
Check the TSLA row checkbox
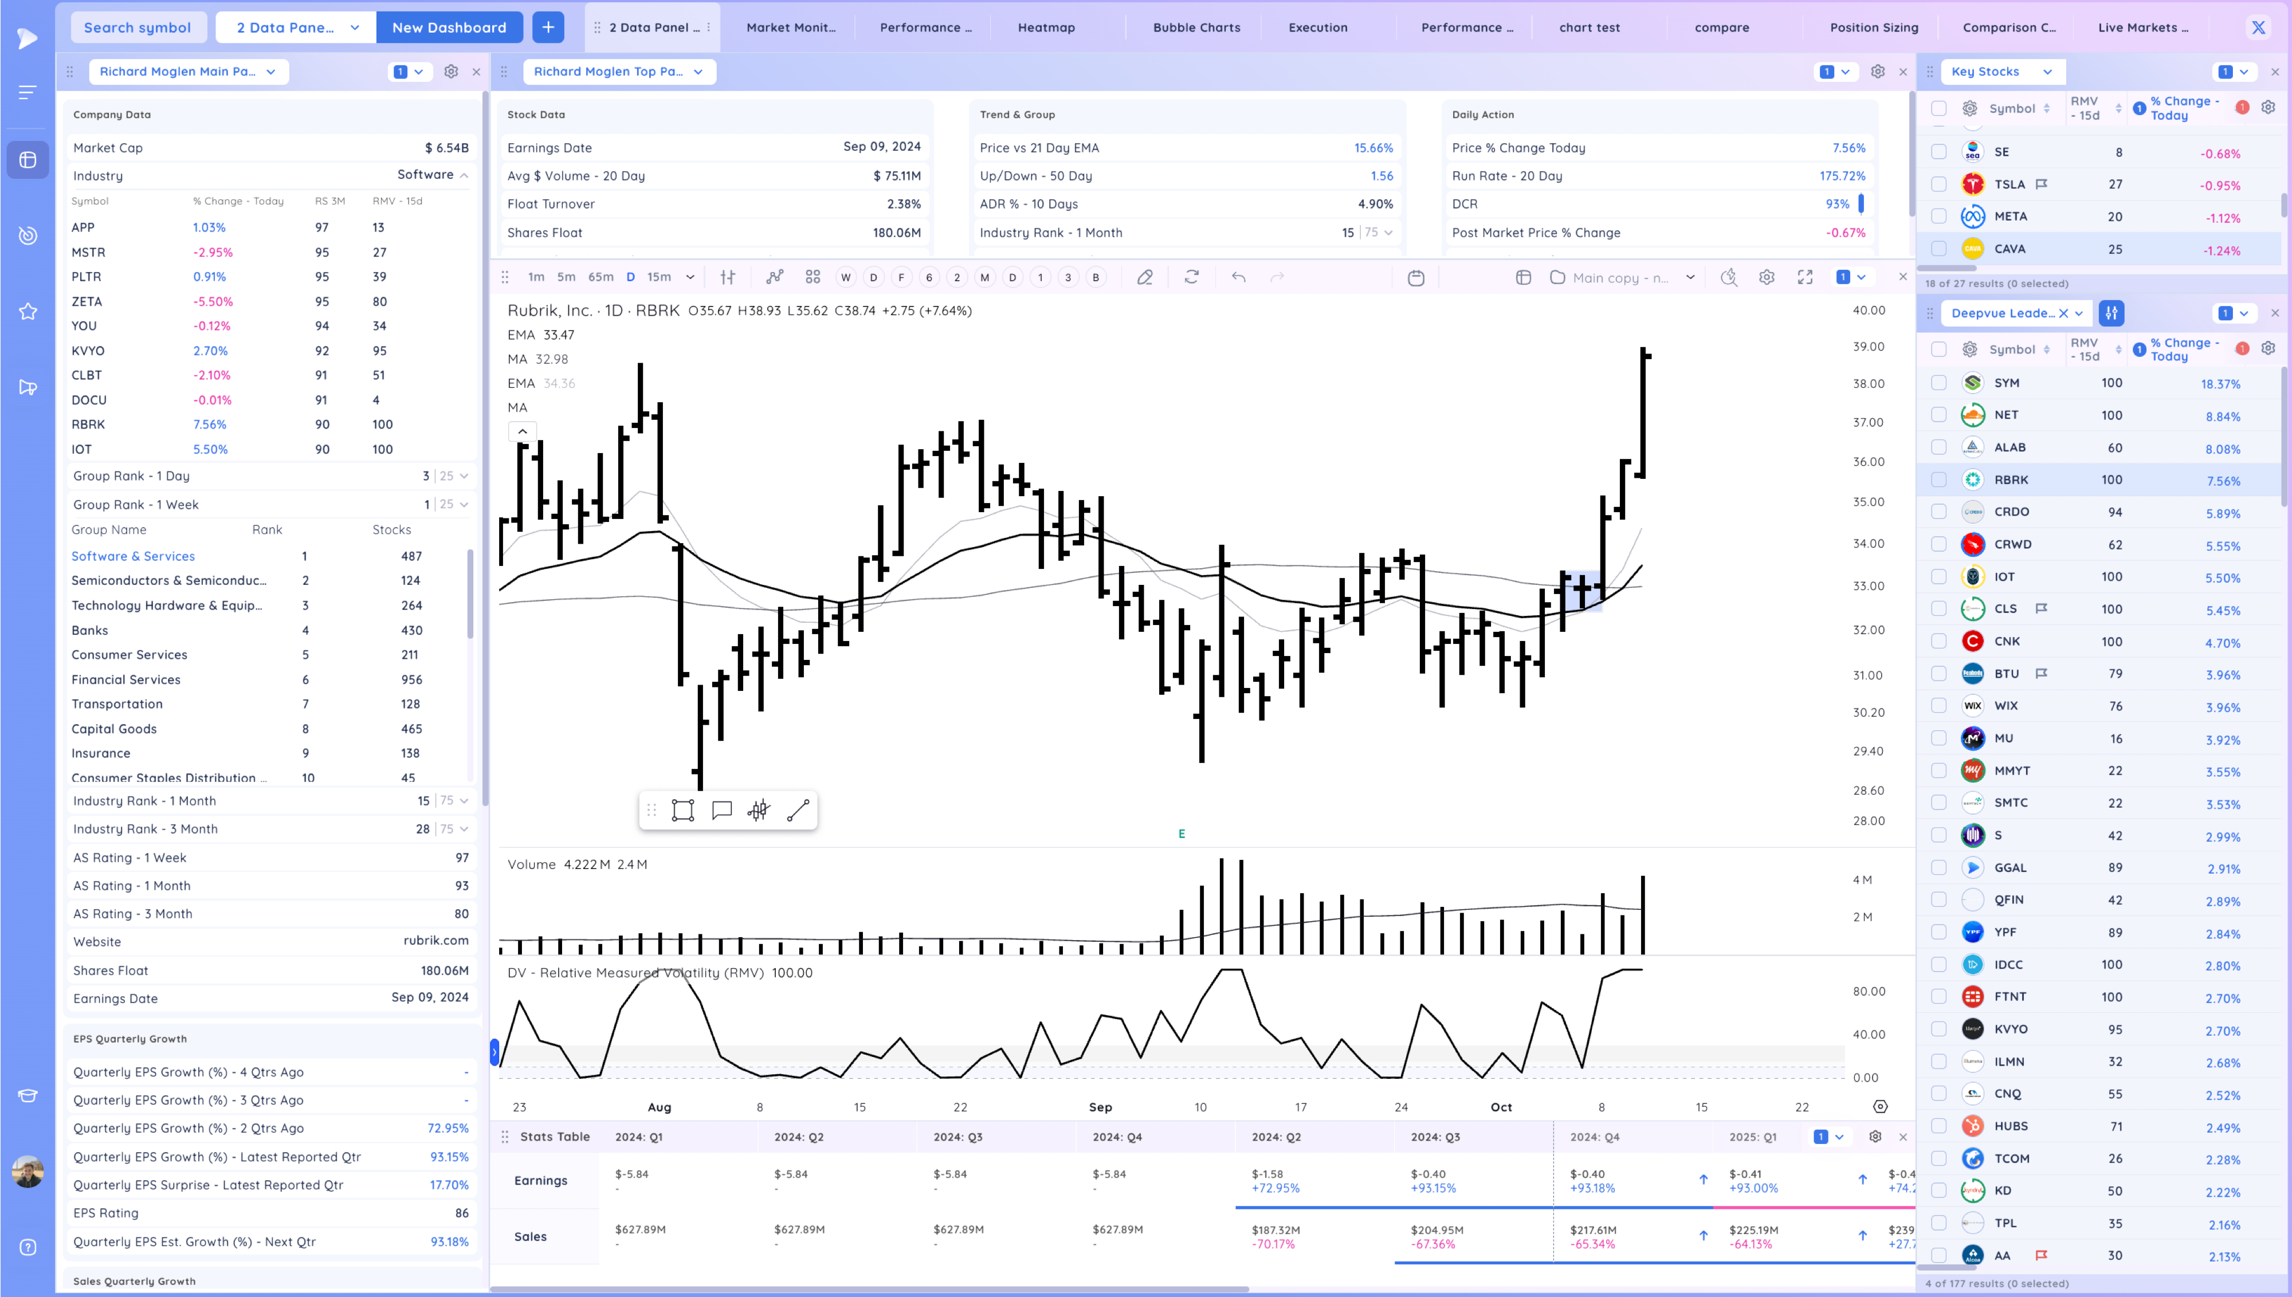[x=1938, y=184]
